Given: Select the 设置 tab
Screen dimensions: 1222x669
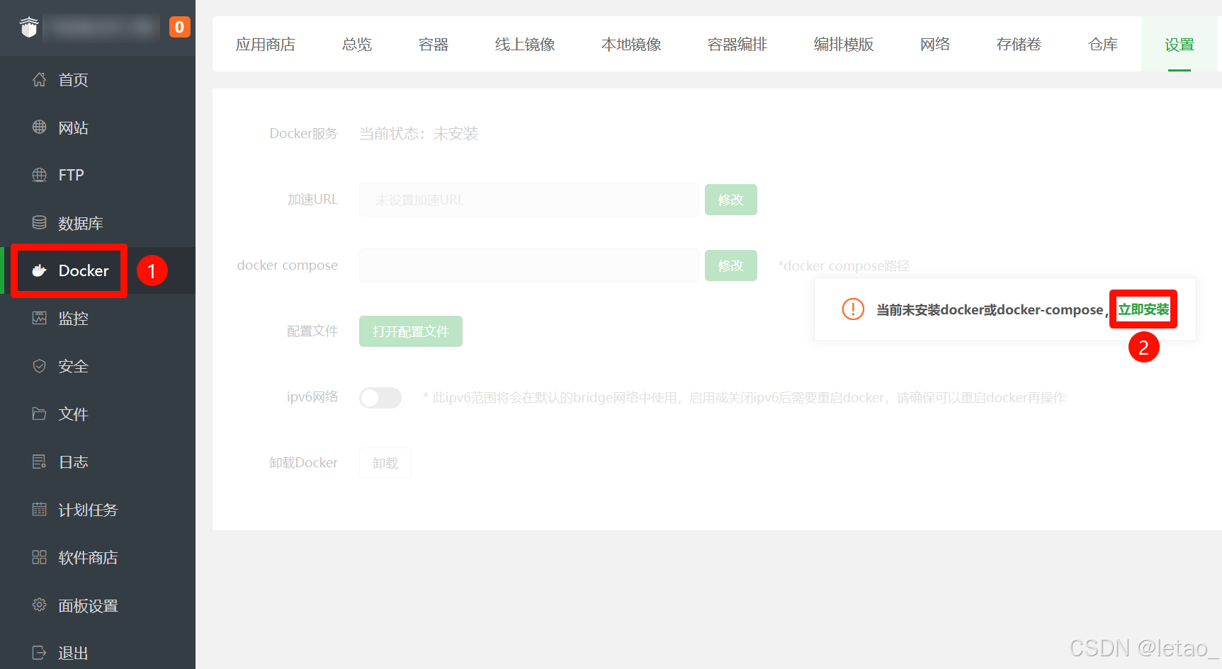Looking at the screenshot, I should tap(1179, 45).
